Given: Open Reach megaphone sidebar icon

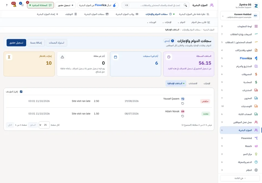Looking at the screenshot, I should (256, 146).
